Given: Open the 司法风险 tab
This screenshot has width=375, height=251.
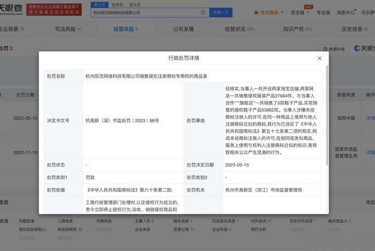Looking at the screenshot, I should [68, 29].
